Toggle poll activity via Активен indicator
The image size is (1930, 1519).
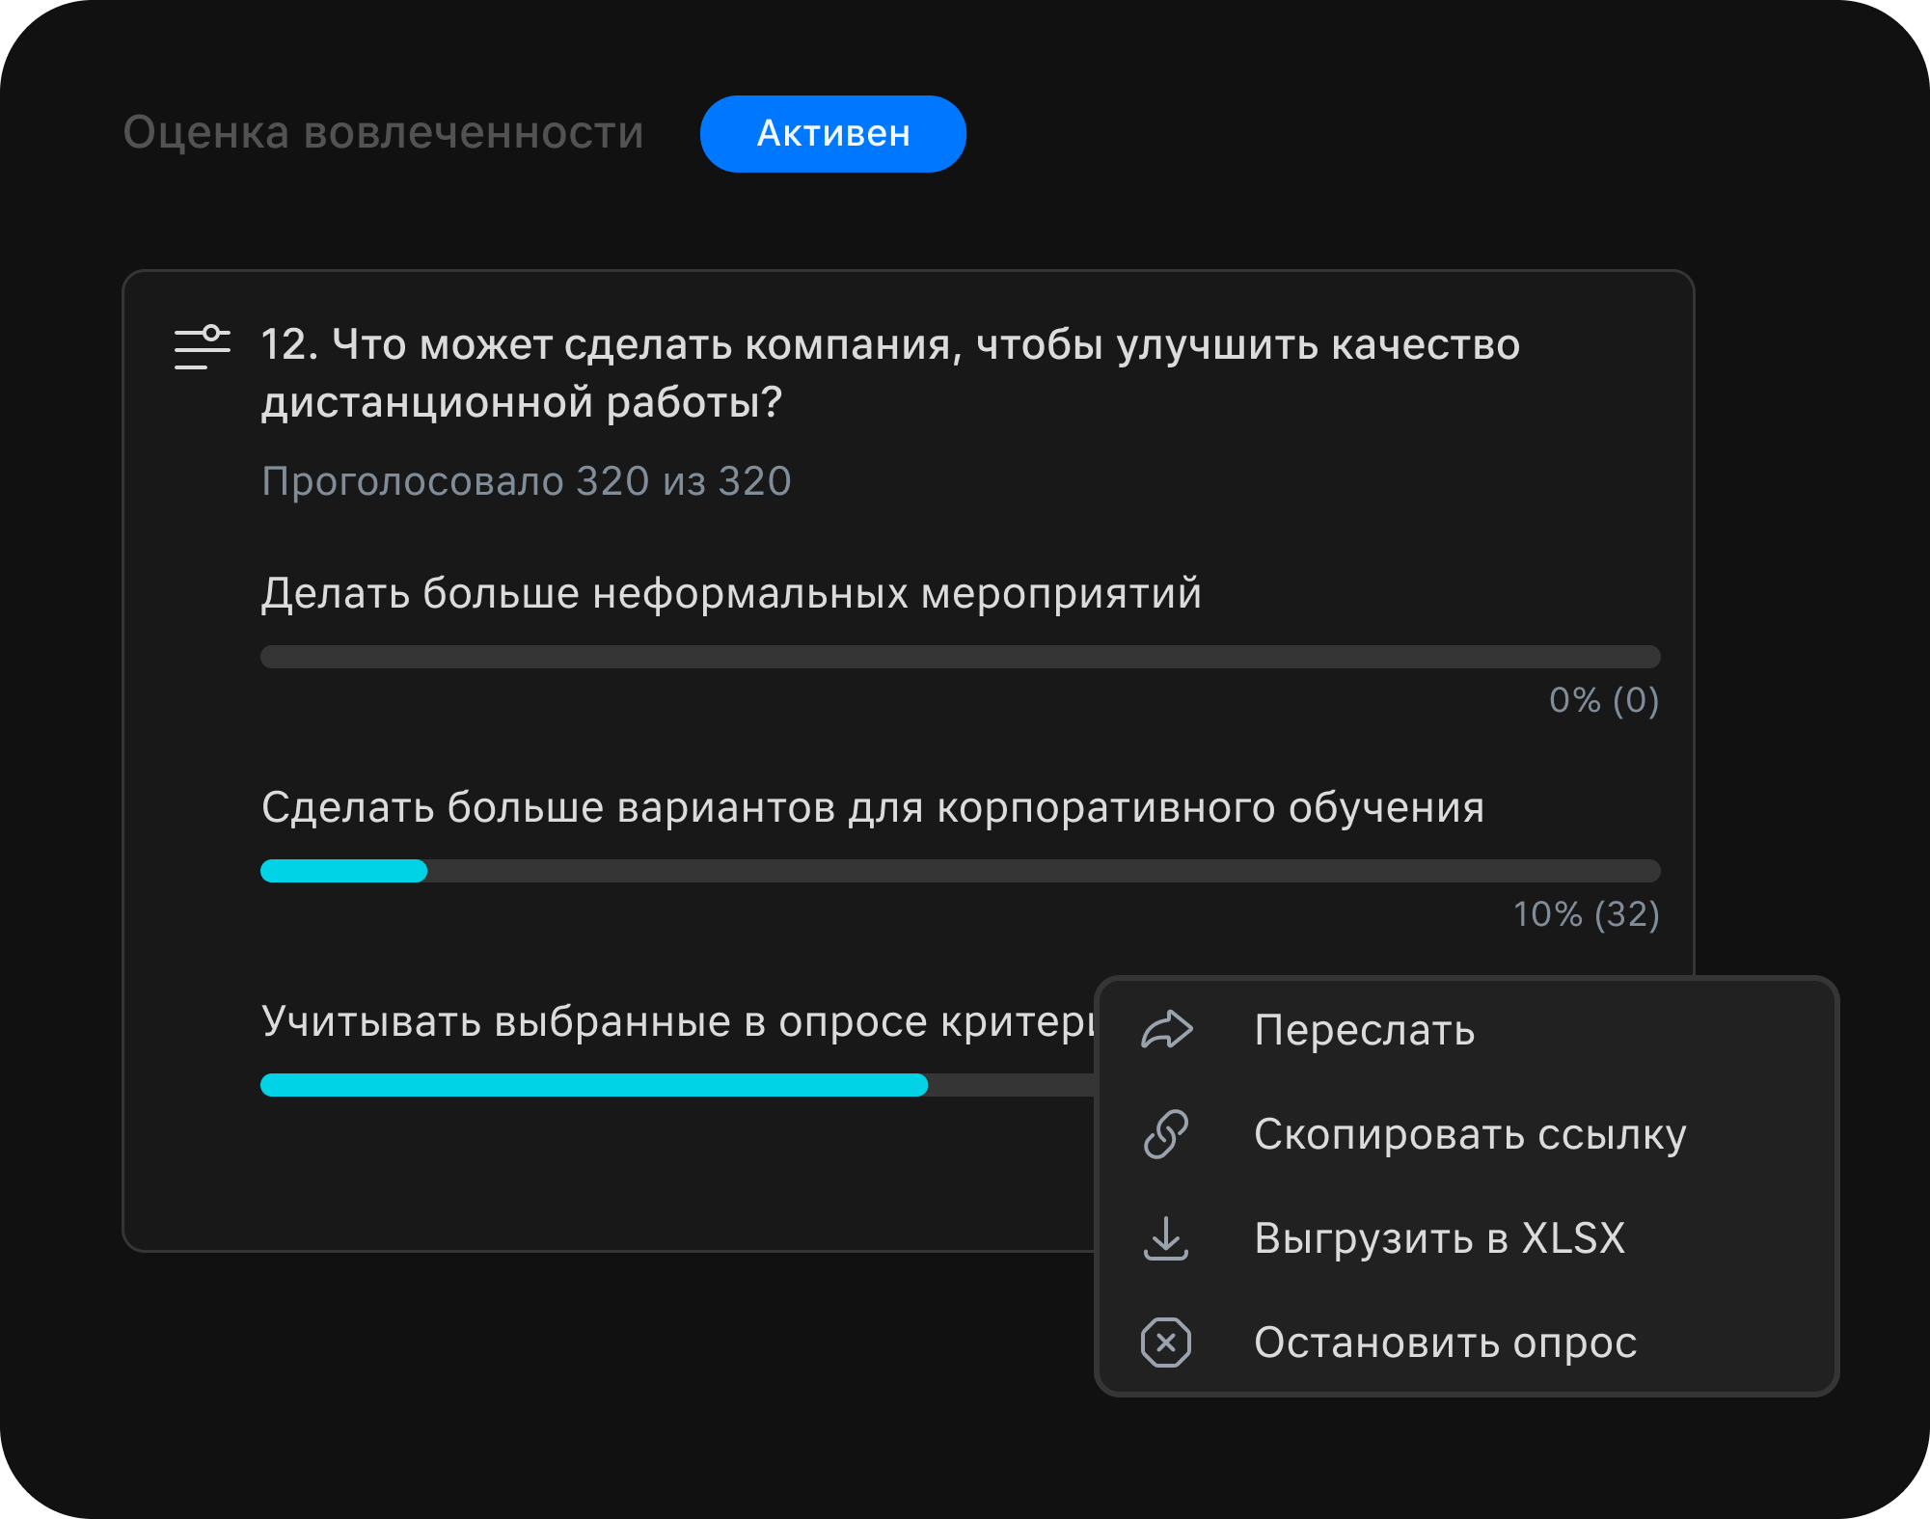point(832,133)
